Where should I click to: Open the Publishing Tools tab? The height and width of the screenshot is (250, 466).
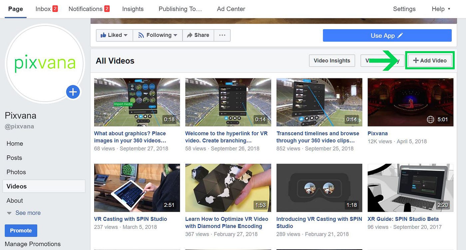[x=180, y=9]
